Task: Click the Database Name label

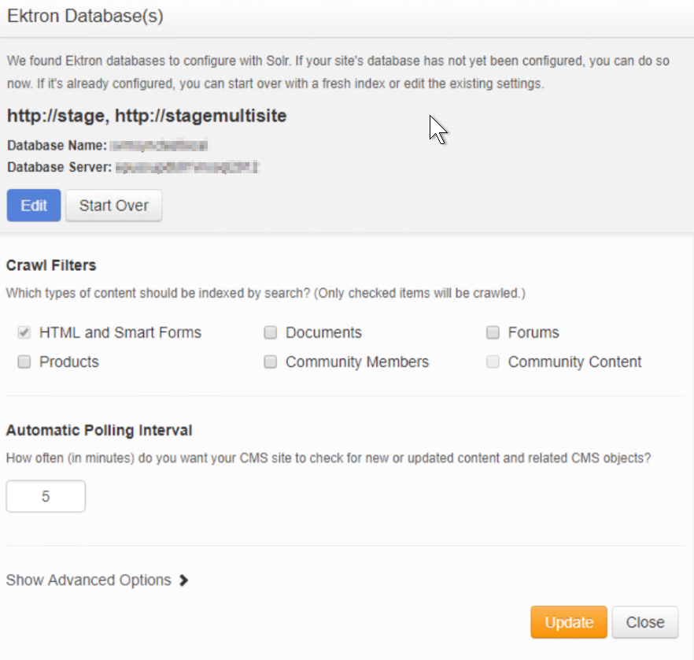Action: click(x=57, y=145)
